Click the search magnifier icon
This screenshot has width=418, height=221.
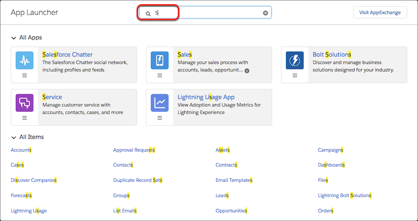148,14
